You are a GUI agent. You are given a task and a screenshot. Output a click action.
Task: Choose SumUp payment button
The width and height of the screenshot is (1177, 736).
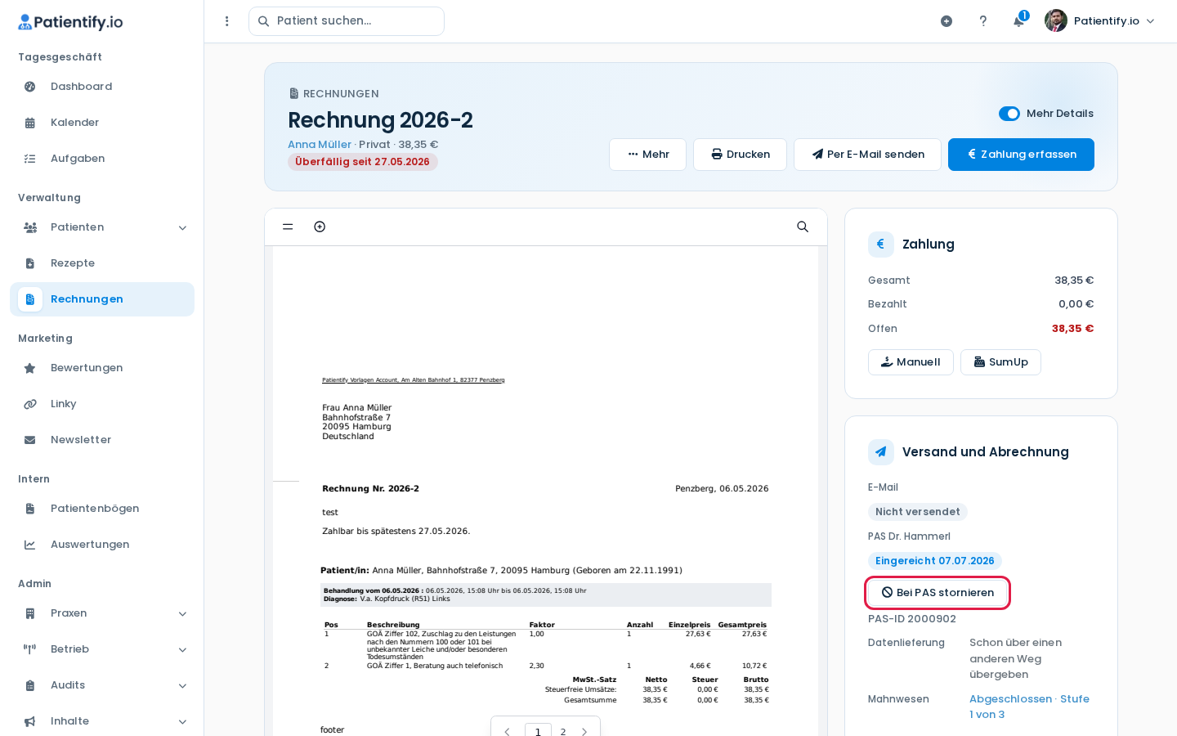tap(1000, 362)
